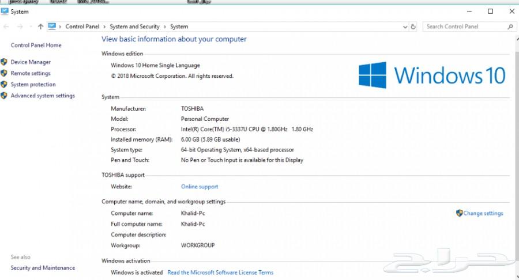Click the search magnifier icon

coord(510,27)
